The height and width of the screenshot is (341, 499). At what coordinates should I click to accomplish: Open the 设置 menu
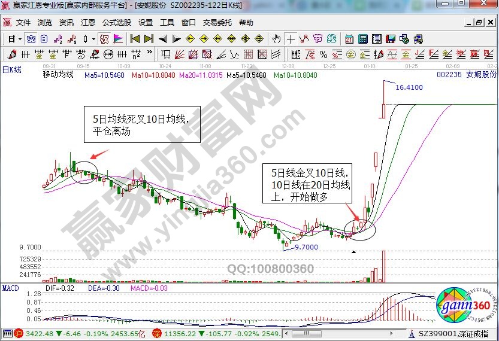coord(146,23)
